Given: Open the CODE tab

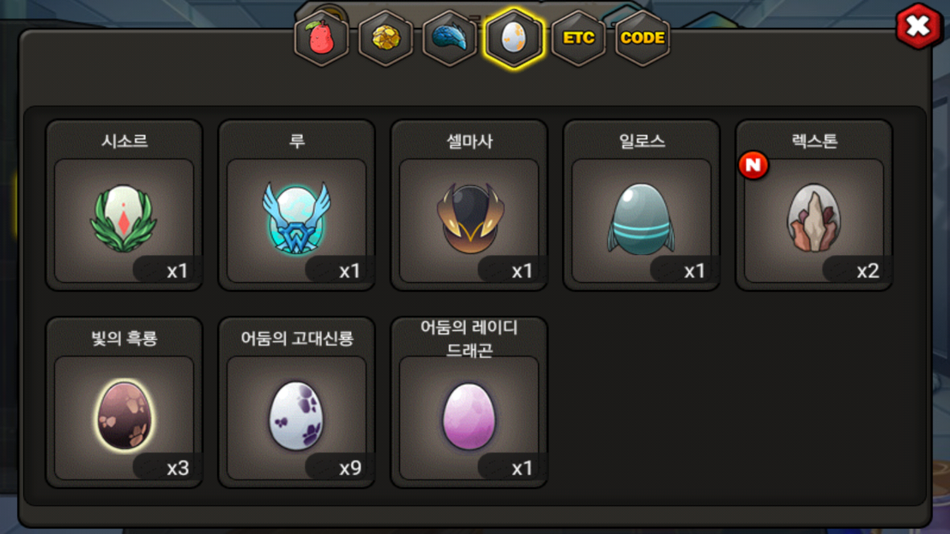Looking at the screenshot, I should pos(642,38).
